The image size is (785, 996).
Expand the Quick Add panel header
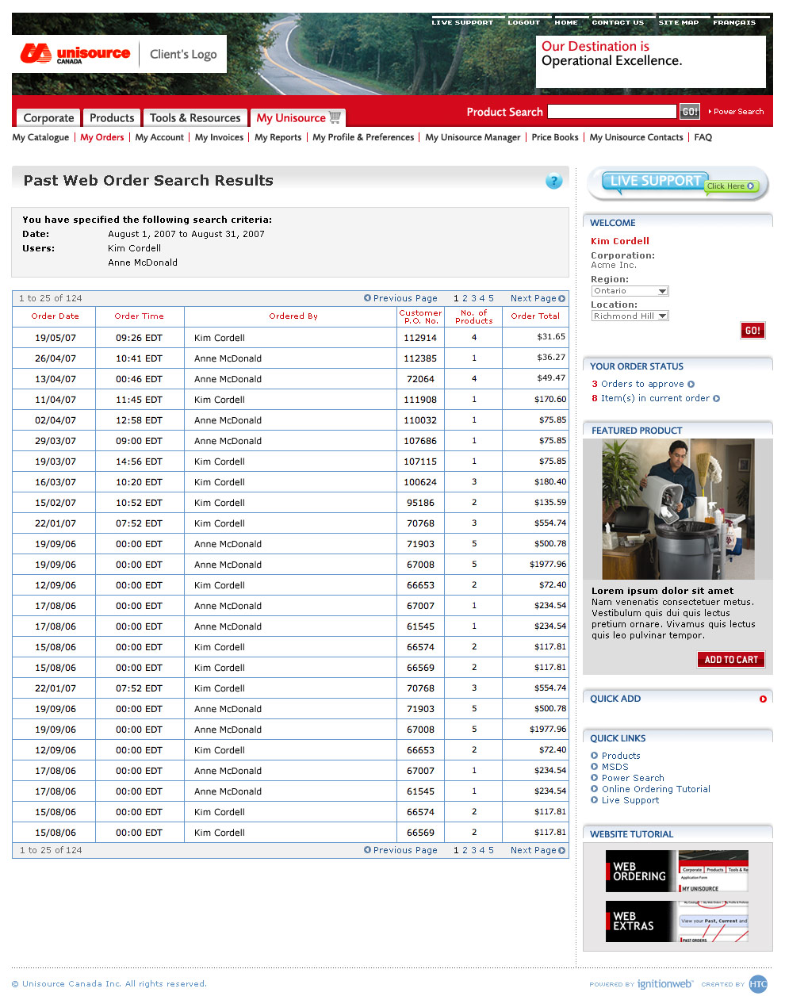[x=615, y=699]
